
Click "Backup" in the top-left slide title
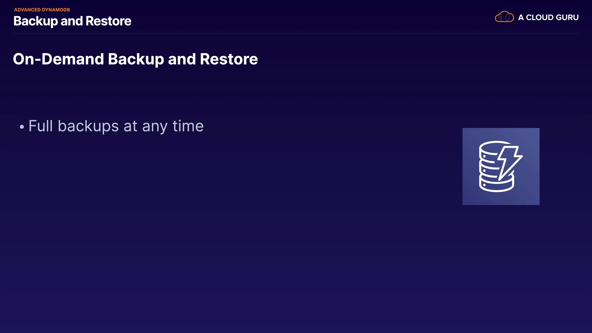click(x=35, y=21)
